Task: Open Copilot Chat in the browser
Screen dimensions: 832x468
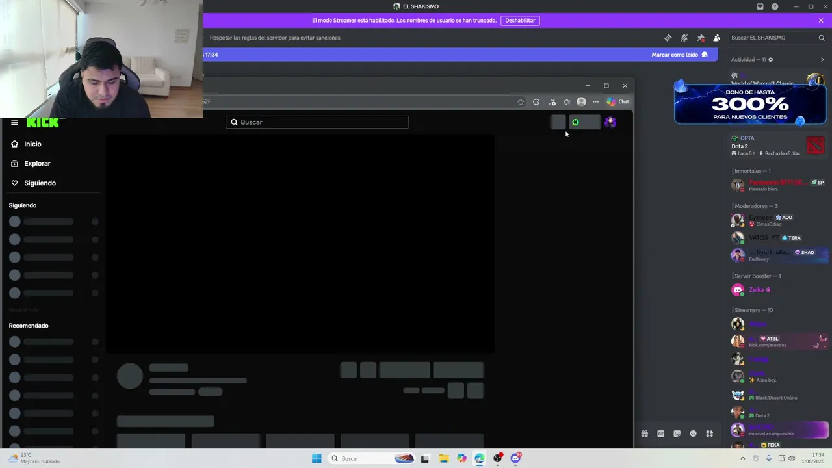Action: pyautogui.click(x=617, y=102)
